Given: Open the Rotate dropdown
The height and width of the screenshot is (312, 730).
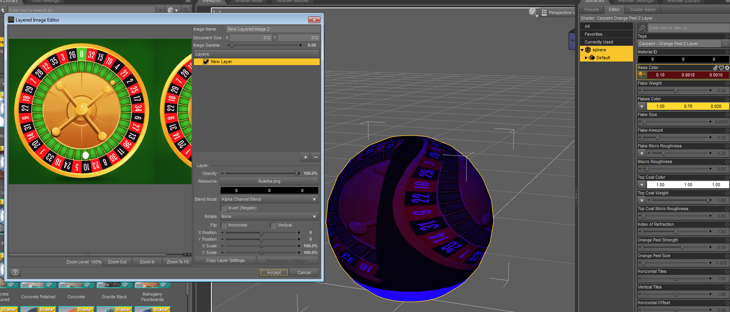Looking at the screenshot, I should click(269, 217).
